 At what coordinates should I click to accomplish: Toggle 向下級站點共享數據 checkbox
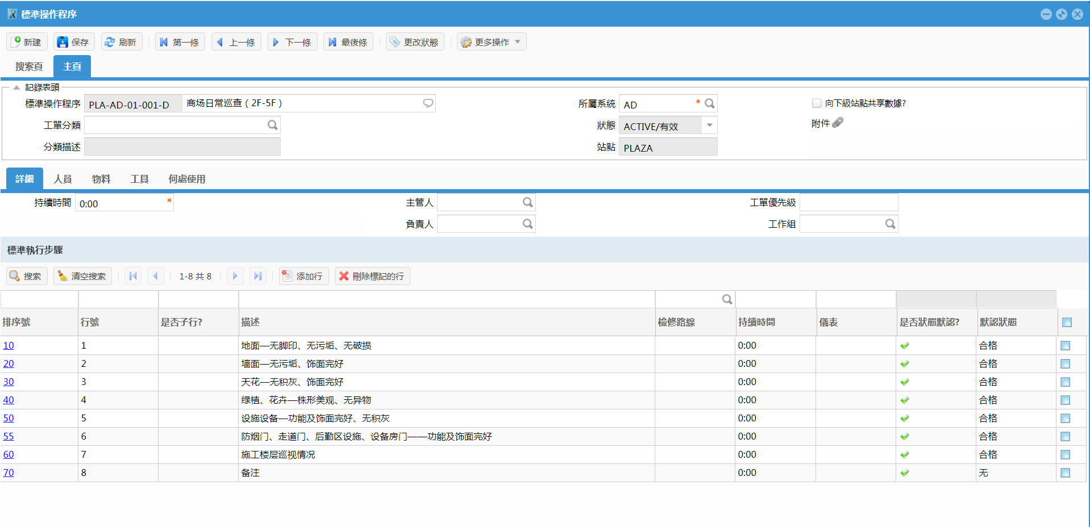coord(817,103)
